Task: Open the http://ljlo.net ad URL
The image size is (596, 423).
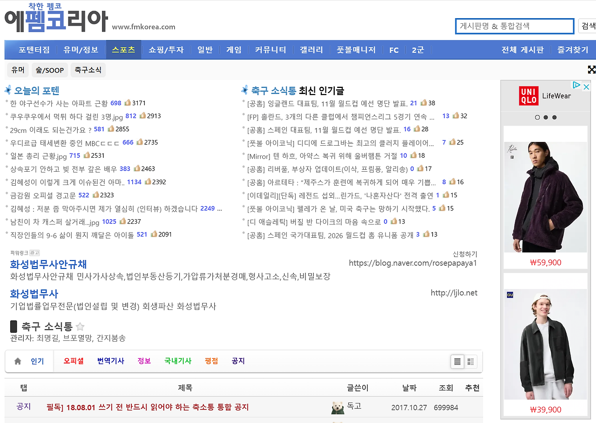Action: pos(454,293)
